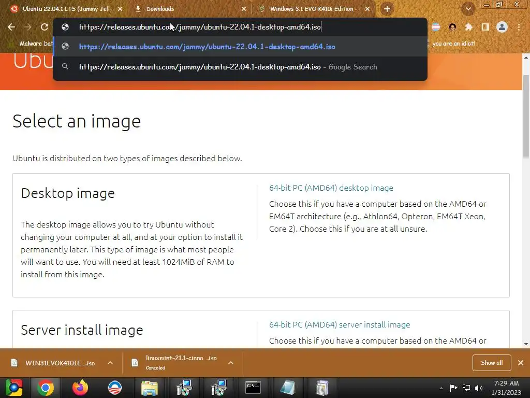Screen dimensions: 530x398
Task: Close the Windows 3.1 EVO K410i tab
Action: (367, 9)
